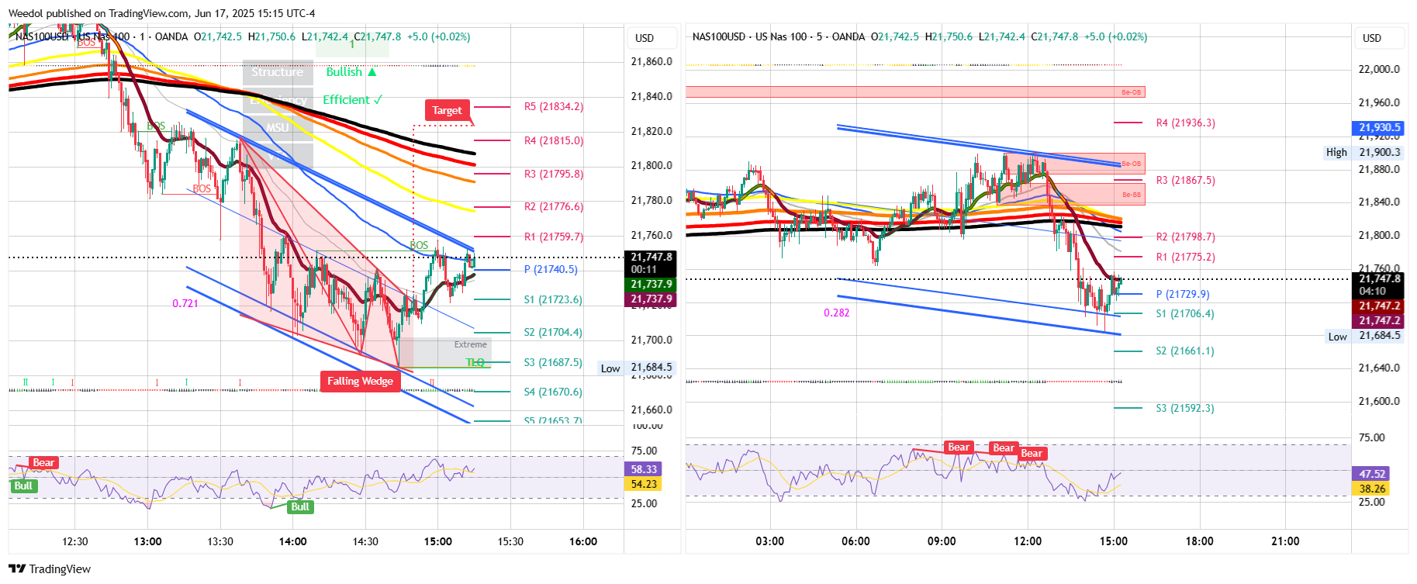Viewport: 1417px width, 584px height.
Task: Click the S2 (21661.1) support label
Action: pyautogui.click(x=1185, y=351)
